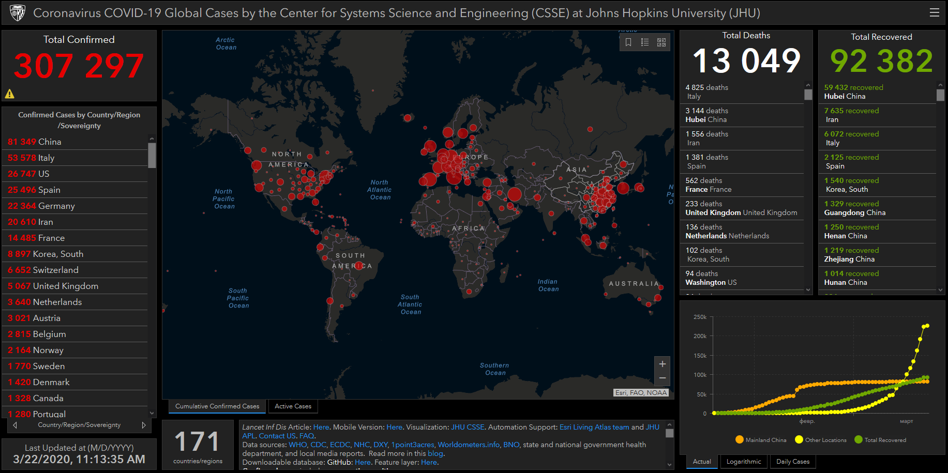The image size is (948, 473).
Task: Click the Johns Hopkins shield logo
Action: click(x=18, y=13)
